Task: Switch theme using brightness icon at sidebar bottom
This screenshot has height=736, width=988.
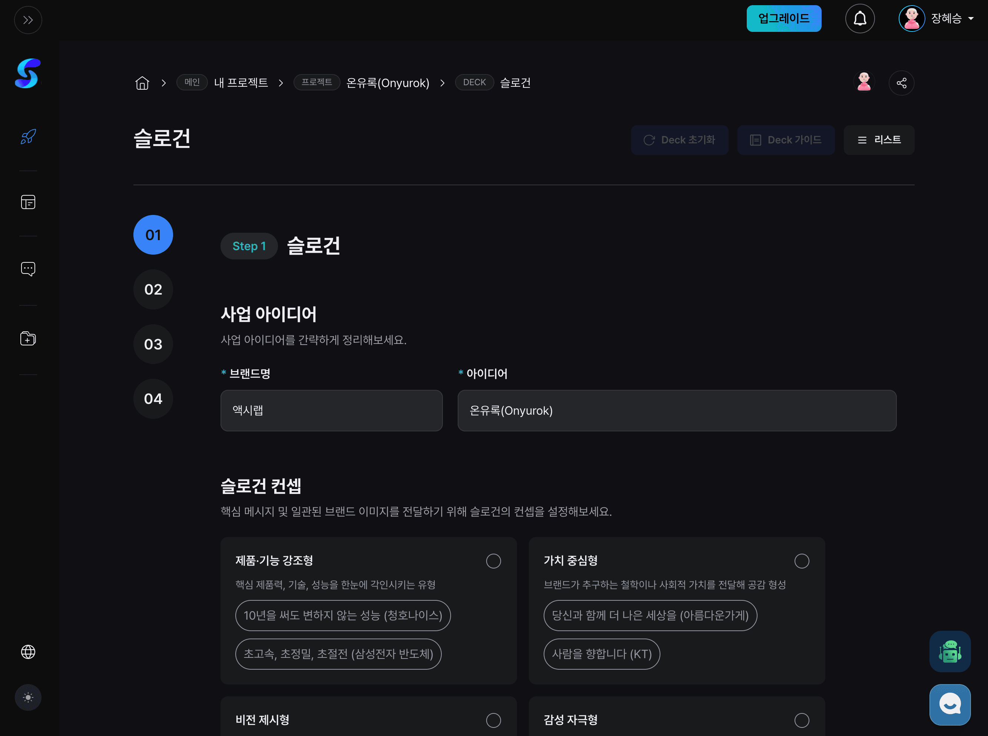Action: (28, 697)
